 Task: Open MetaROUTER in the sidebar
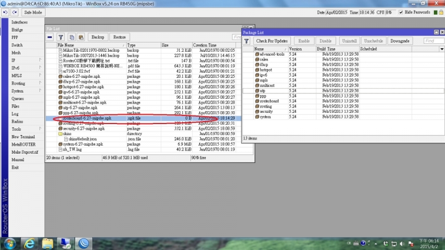[x=23, y=144]
